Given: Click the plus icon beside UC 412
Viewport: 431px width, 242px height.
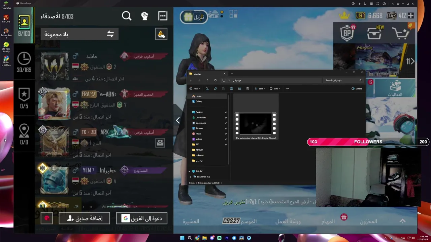Looking at the screenshot, I should (x=411, y=15).
